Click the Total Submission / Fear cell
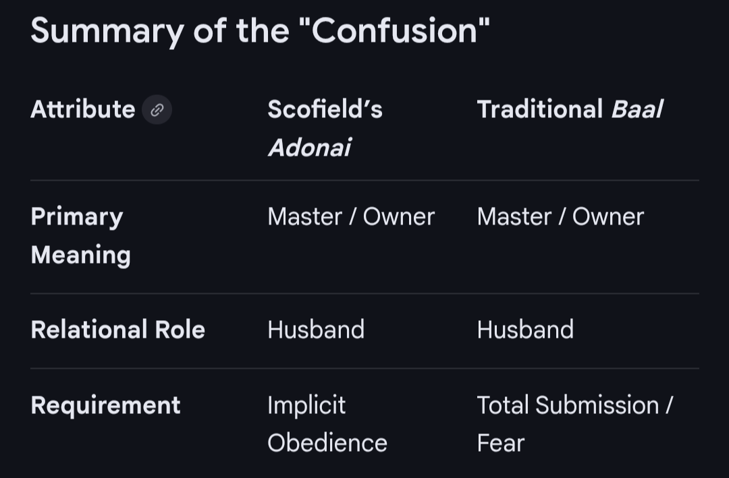 point(574,424)
